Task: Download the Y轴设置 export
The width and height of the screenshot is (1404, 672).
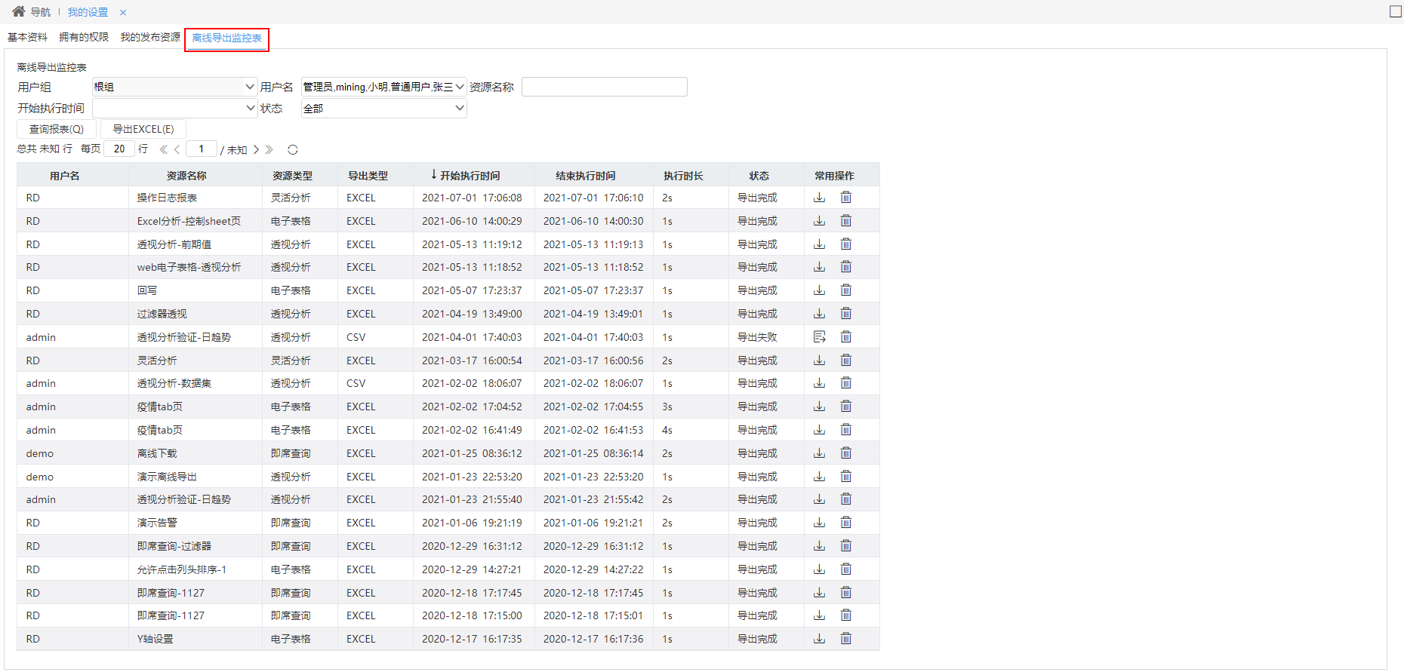Action: click(x=820, y=639)
